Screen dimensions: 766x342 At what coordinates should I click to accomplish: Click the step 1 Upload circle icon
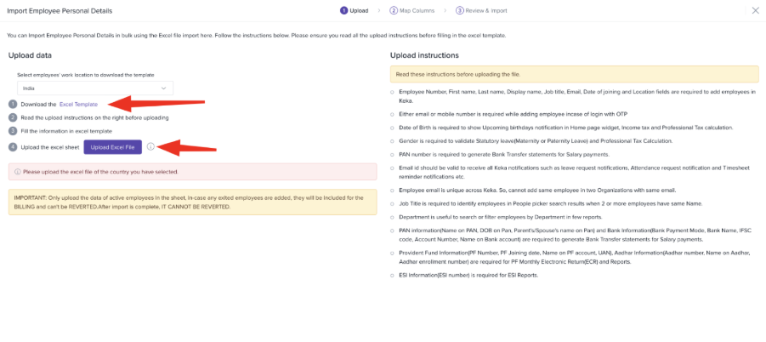(344, 11)
